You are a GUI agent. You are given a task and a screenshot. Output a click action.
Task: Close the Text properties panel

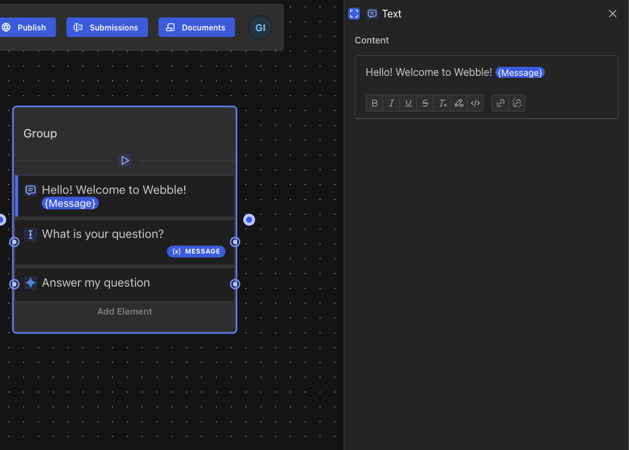[x=612, y=14]
